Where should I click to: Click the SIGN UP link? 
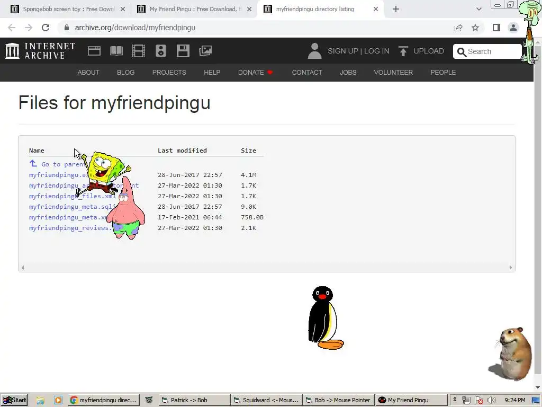tap(343, 51)
